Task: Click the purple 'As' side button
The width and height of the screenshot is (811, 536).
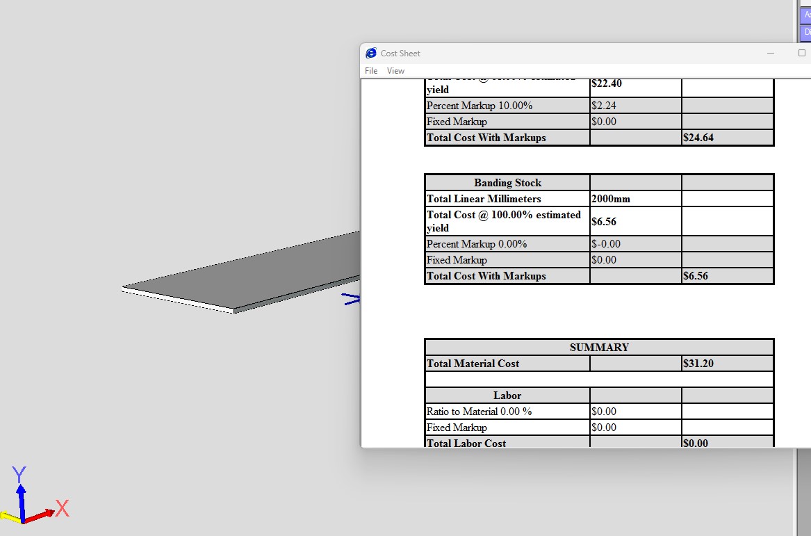Action: (806, 15)
